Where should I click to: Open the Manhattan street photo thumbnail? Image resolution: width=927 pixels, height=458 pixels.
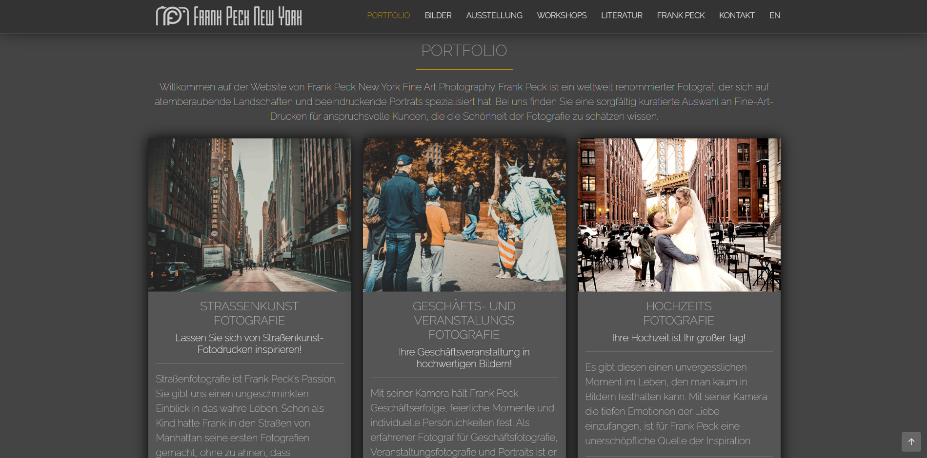coord(250,215)
